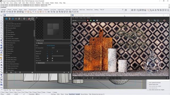Enable Auto-update thumbnails checkbox

pos(148,83)
